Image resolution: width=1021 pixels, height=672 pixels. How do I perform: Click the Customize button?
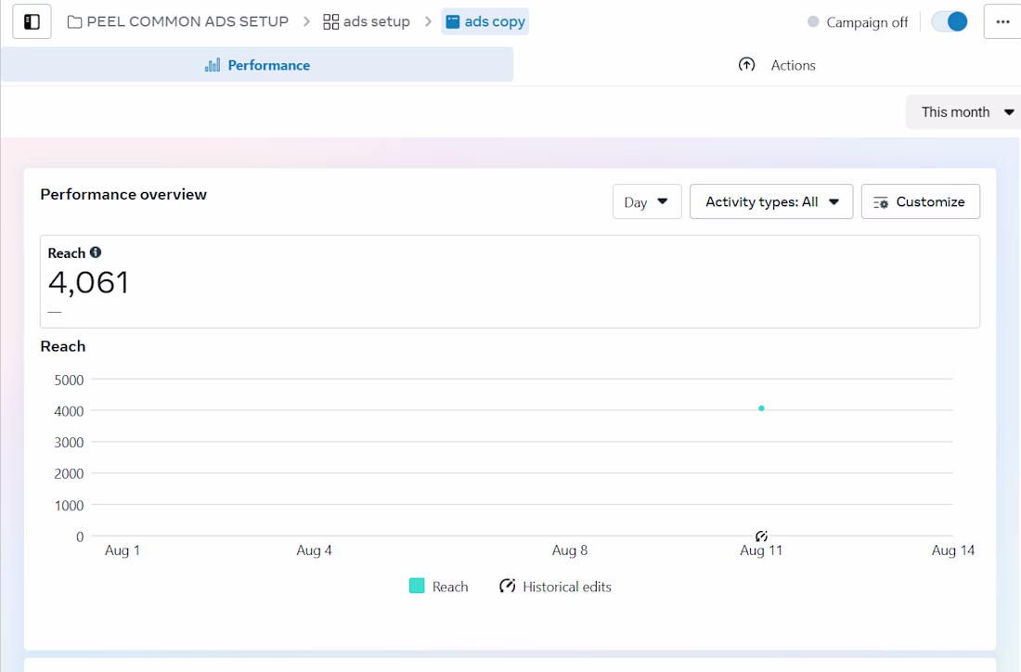(920, 201)
